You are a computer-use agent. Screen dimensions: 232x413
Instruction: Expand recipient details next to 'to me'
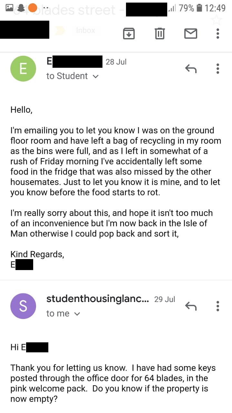(x=77, y=314)
